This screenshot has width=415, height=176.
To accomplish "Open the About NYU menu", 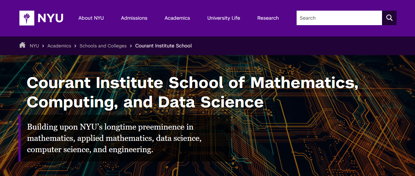I will click(x=91, y=18).
